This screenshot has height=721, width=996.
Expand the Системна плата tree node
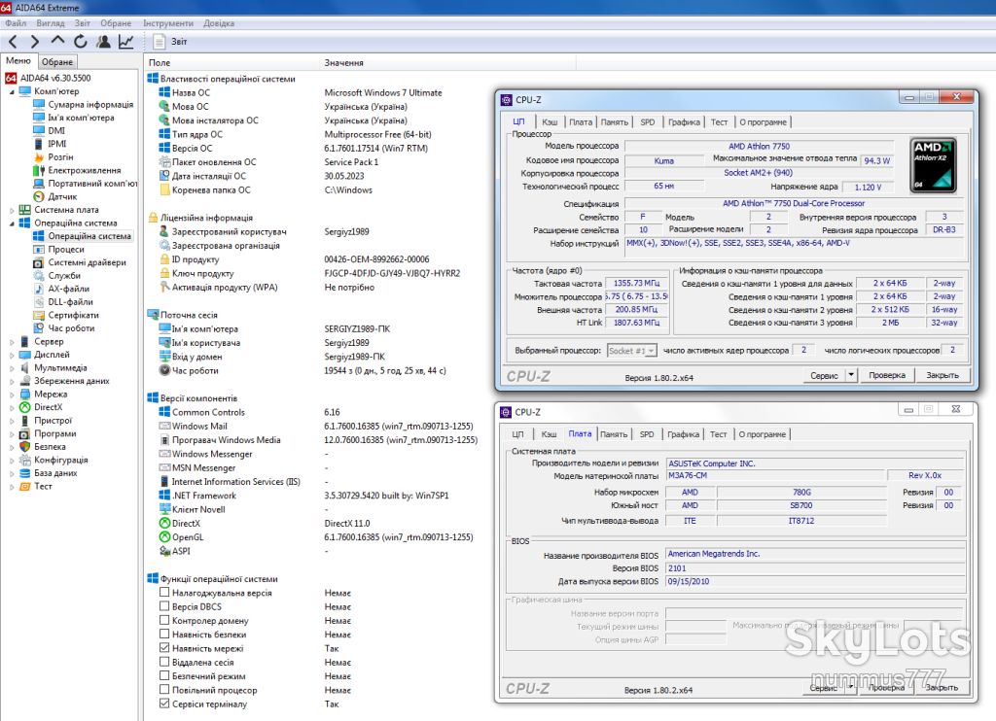coord(12,210)
